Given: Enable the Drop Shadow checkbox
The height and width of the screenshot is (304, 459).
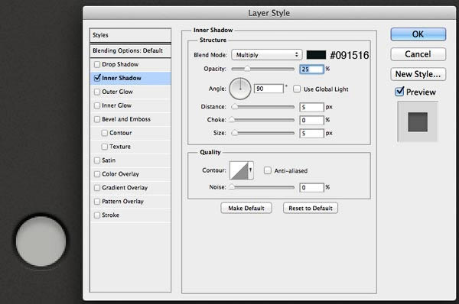Looking at the screenshot, I should [97, 64].
